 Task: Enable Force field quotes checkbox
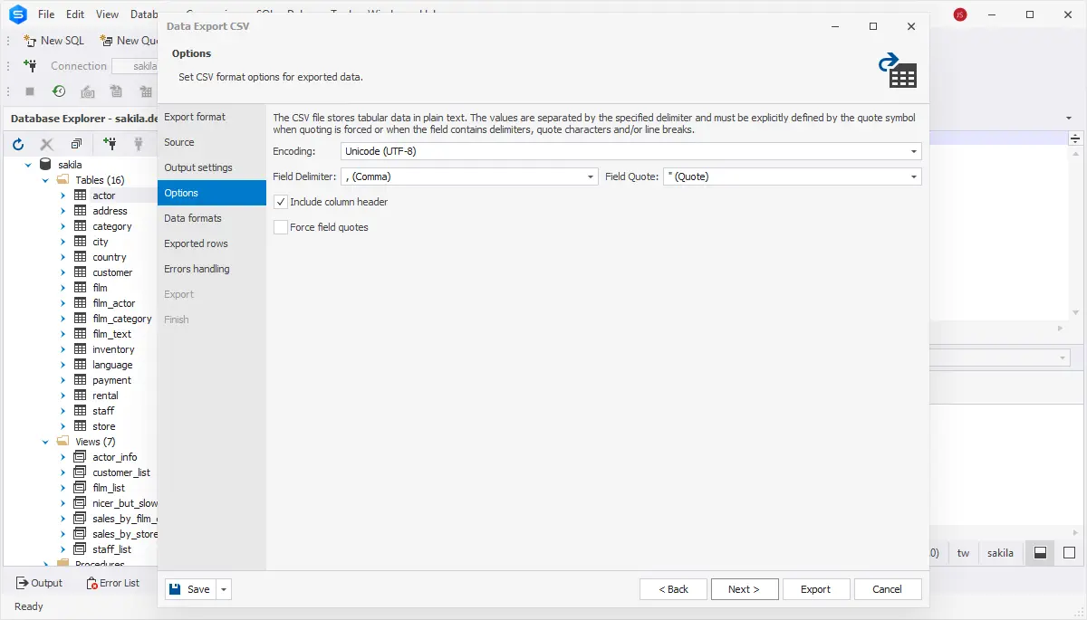281,227
